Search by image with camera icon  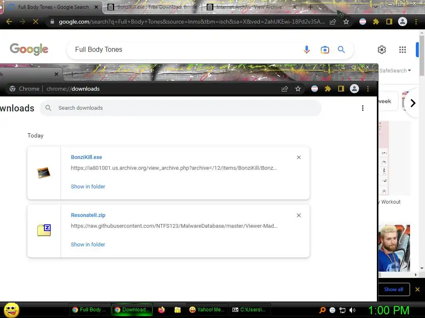325,50
